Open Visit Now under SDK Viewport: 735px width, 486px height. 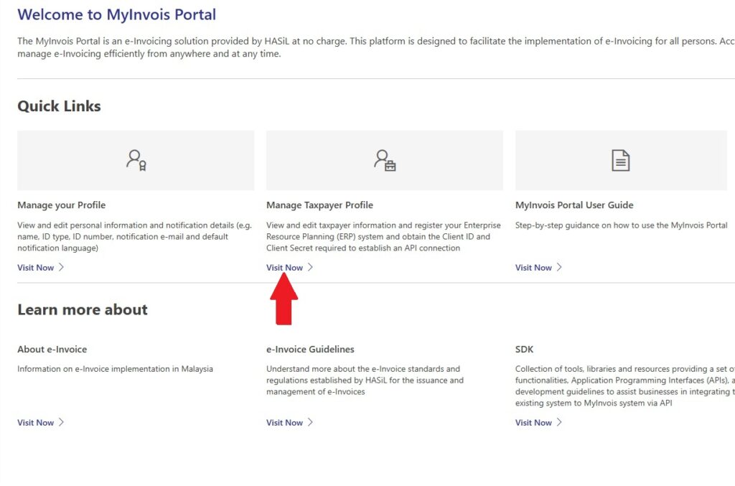point(533,423)
